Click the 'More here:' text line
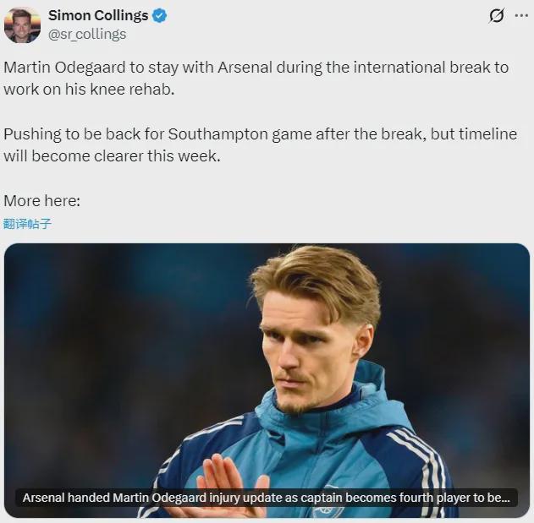 pos(41,201)
